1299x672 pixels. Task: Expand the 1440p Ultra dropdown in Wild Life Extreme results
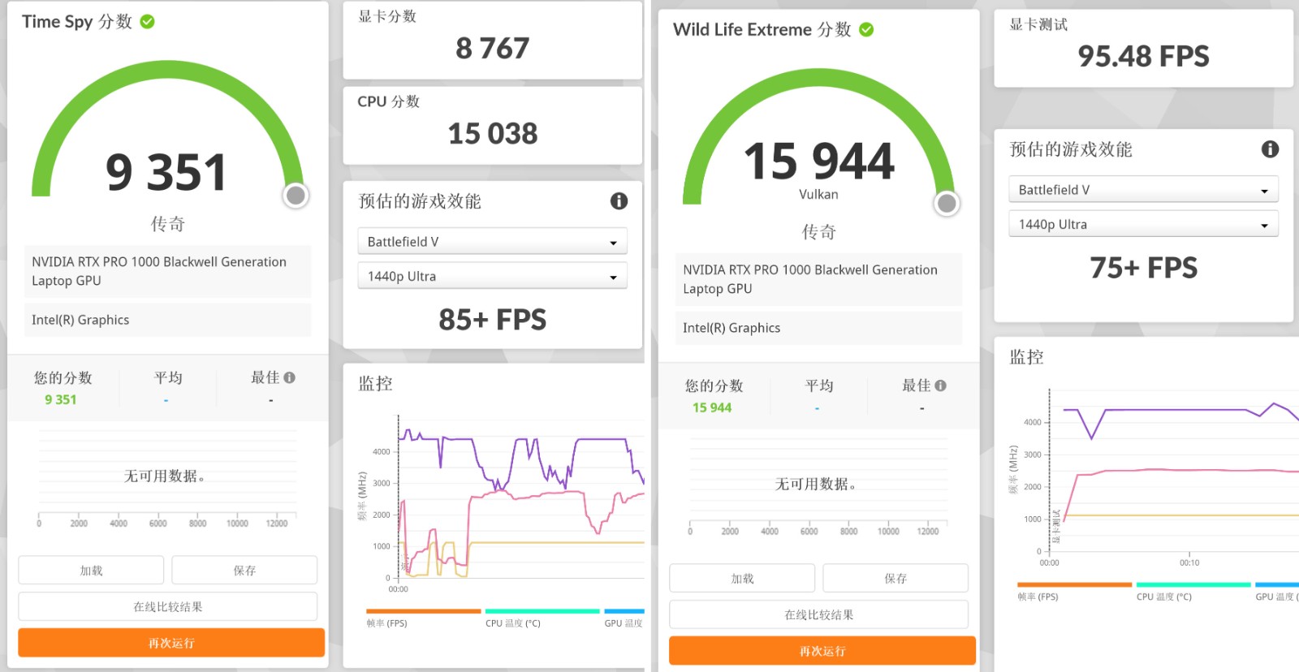[x=1144, y=224]
